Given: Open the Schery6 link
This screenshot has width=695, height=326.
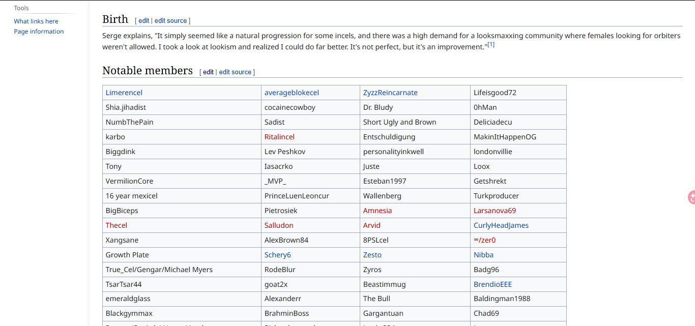Looking at the screenshot, I should click(278, 255).
